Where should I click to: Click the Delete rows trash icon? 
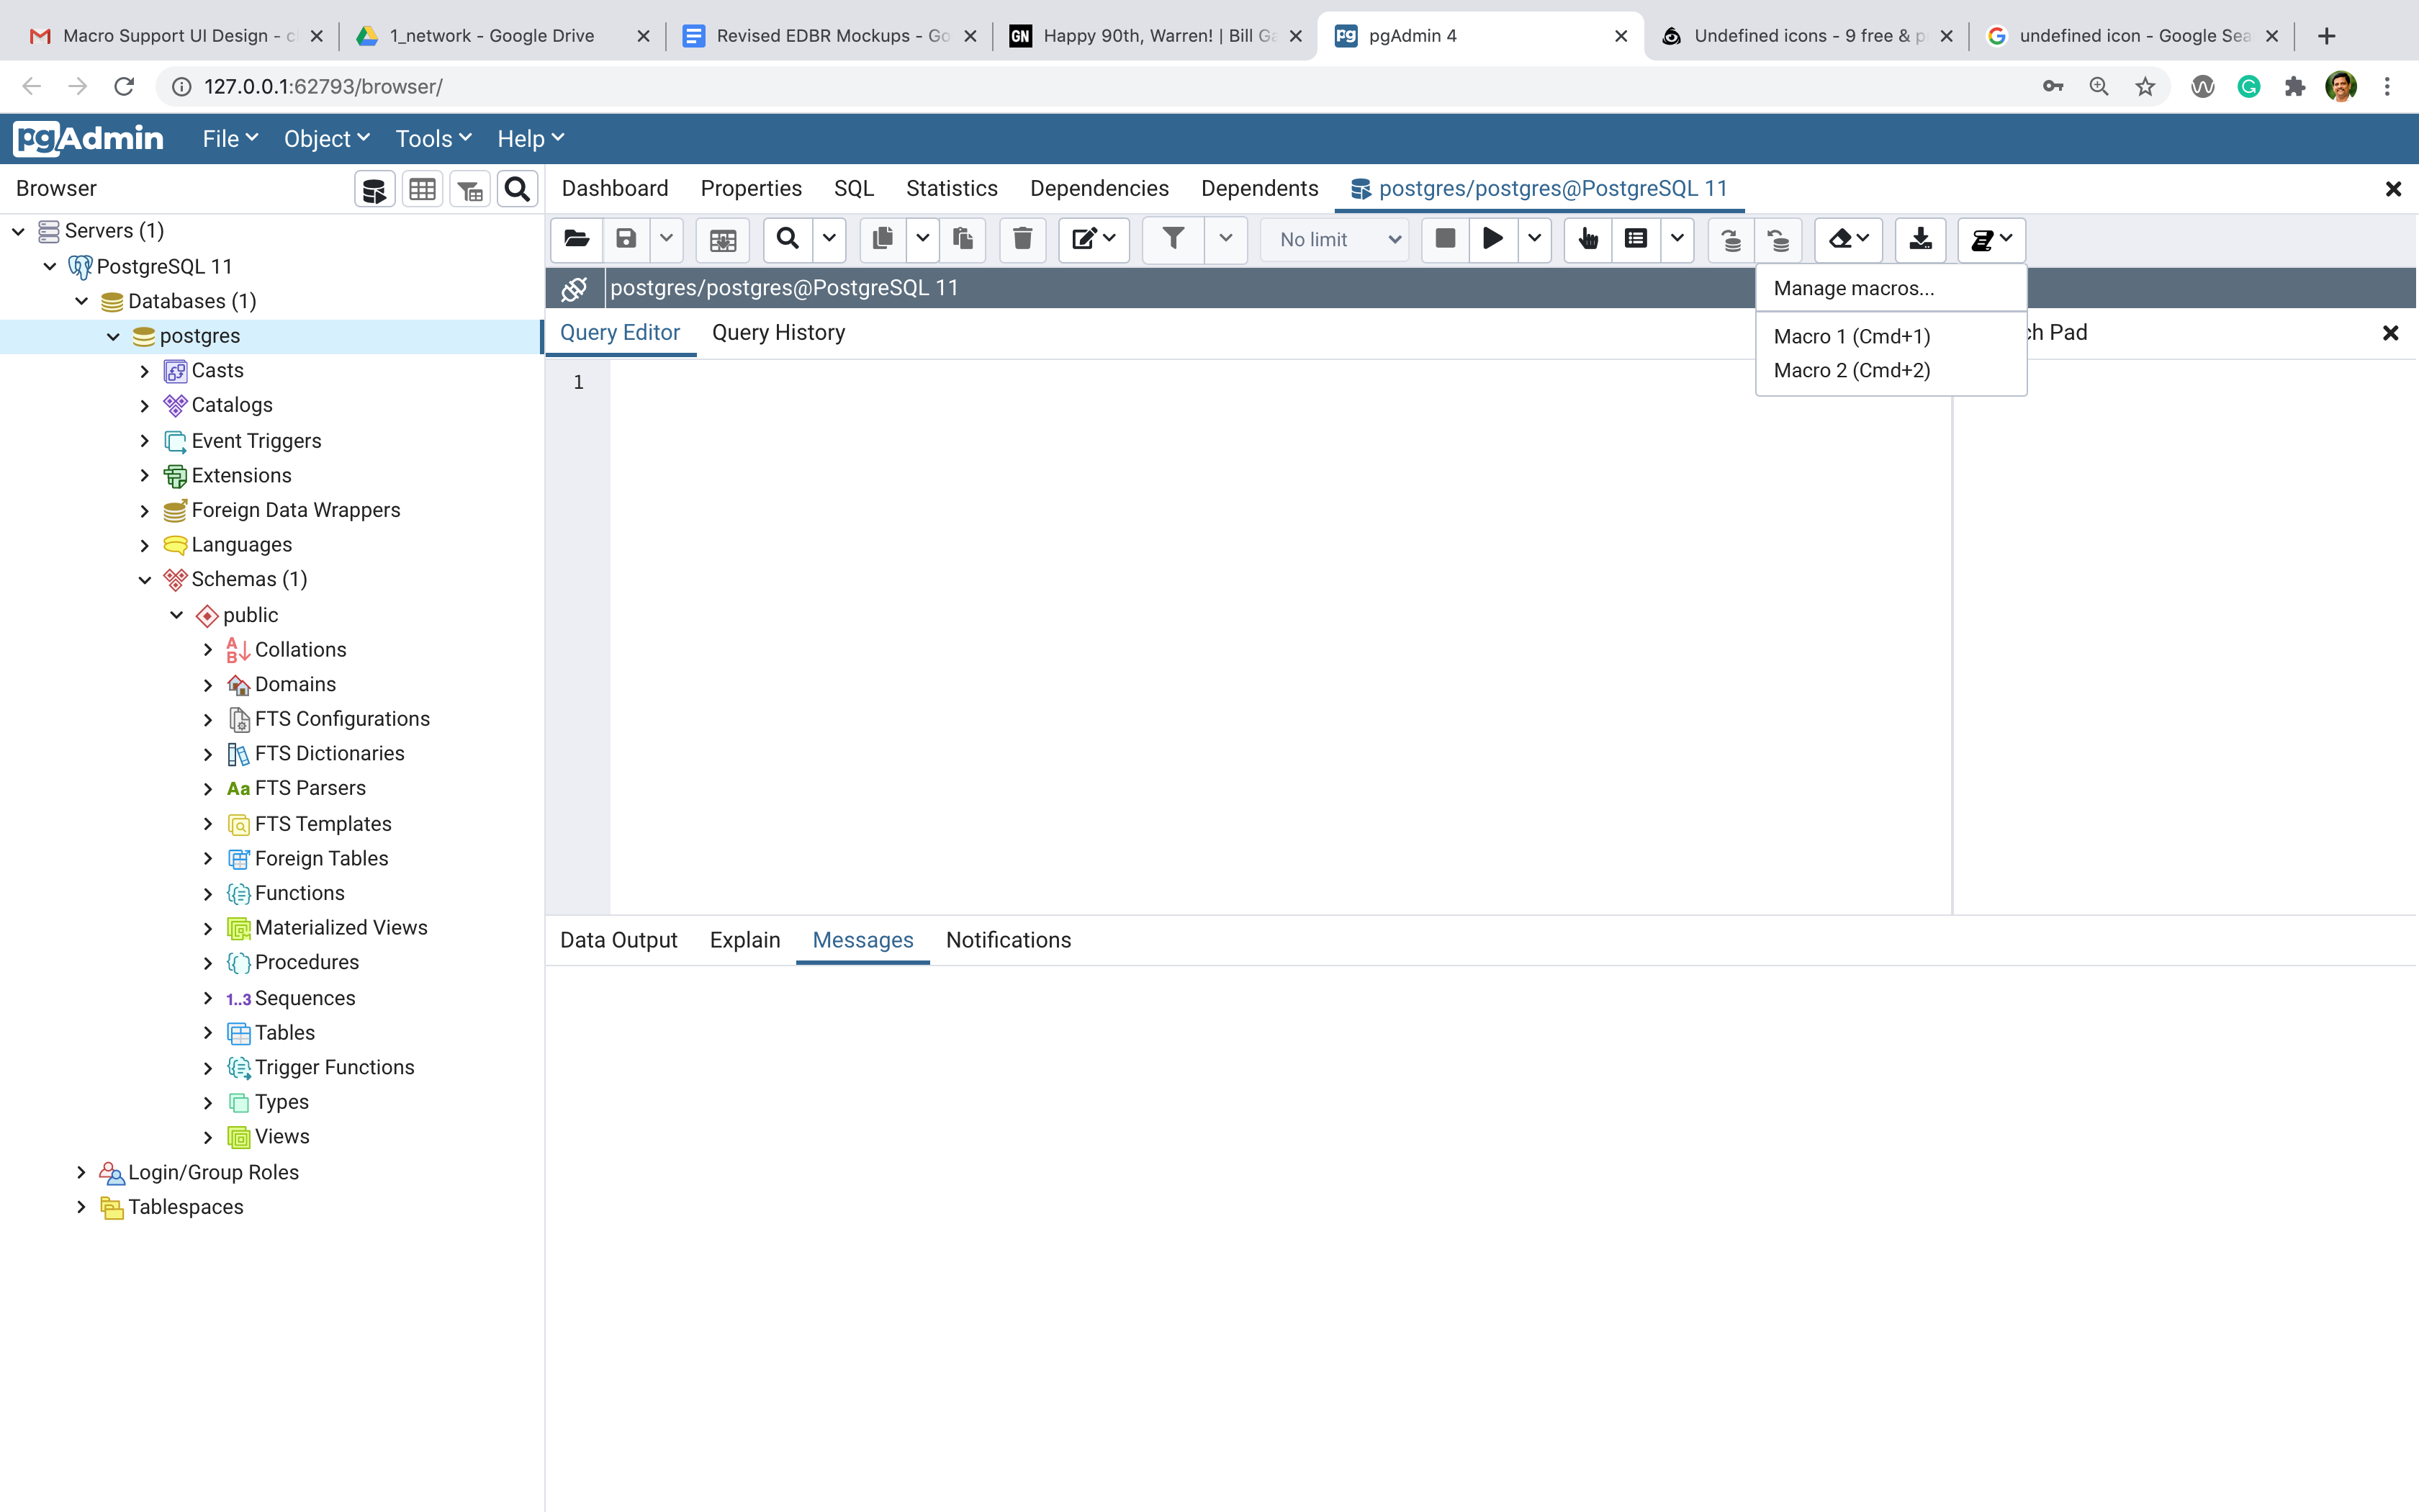click(x=1022, y=239)
